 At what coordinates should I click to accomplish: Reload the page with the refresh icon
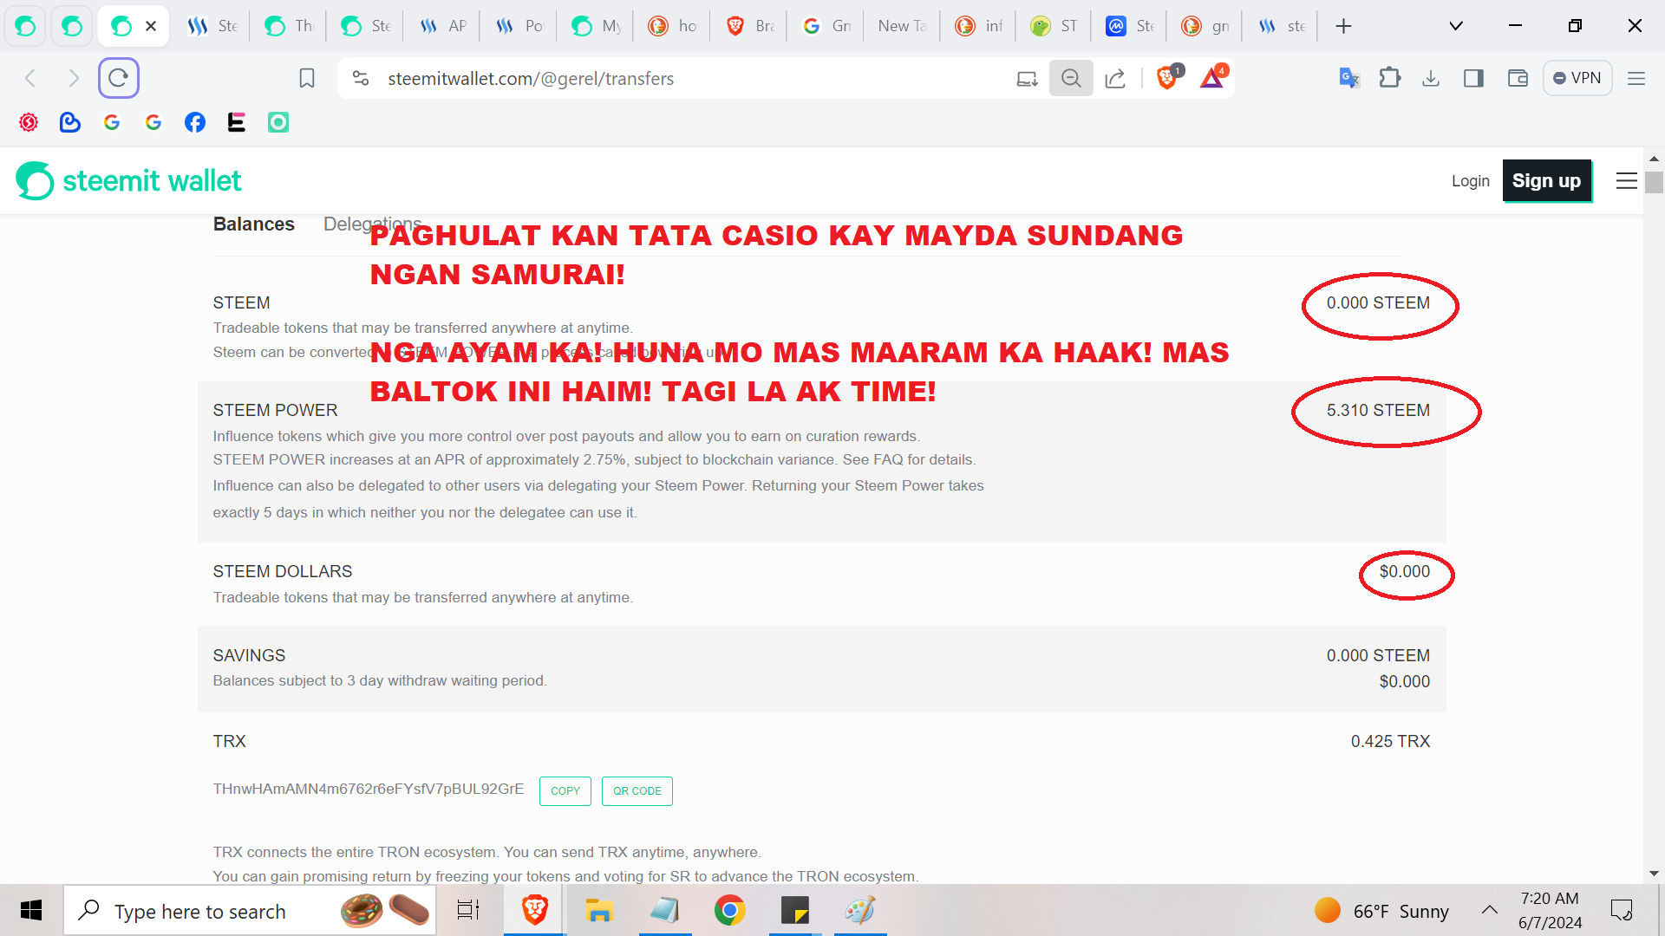click(119, 78)
